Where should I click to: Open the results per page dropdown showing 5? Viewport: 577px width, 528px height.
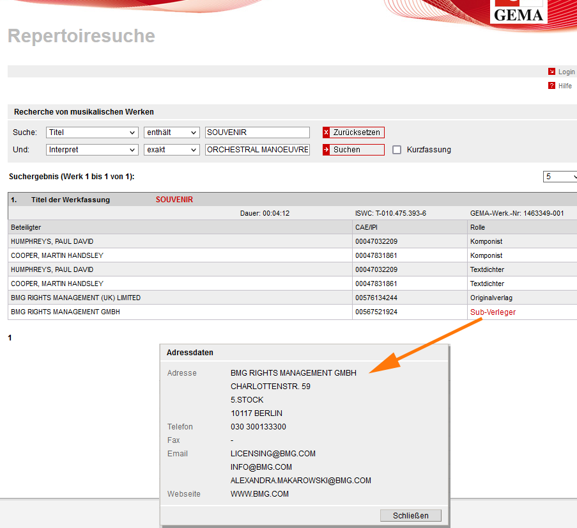[x=560, y=177]
